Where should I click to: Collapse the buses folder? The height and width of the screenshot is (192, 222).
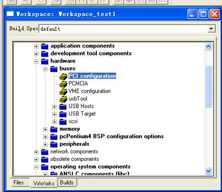45,69
